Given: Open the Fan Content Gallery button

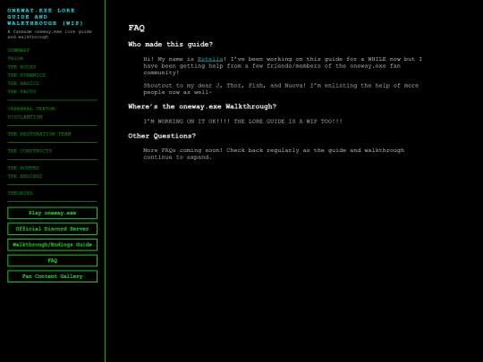Looking at the screenshot, I should point(53,276).
